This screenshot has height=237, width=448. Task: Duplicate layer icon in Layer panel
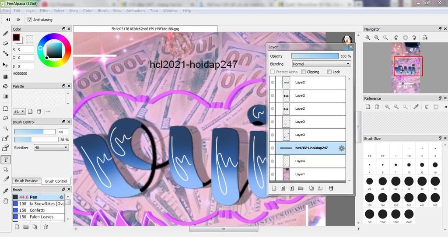(311, 188)
